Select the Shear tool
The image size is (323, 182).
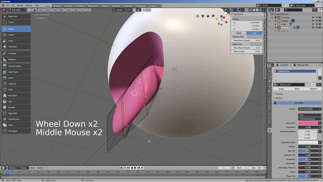click(x=16, y=125)
